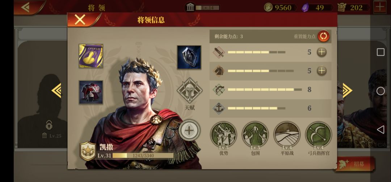The image size is (391, 182).
Task: Tap the Android home circle button
Action: [x=381, y=91]
